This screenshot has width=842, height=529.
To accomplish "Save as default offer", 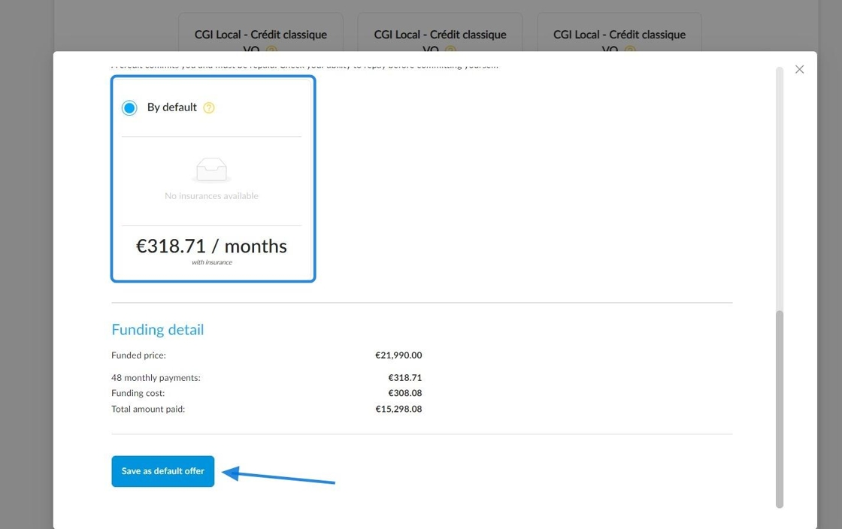I will 162,471.
